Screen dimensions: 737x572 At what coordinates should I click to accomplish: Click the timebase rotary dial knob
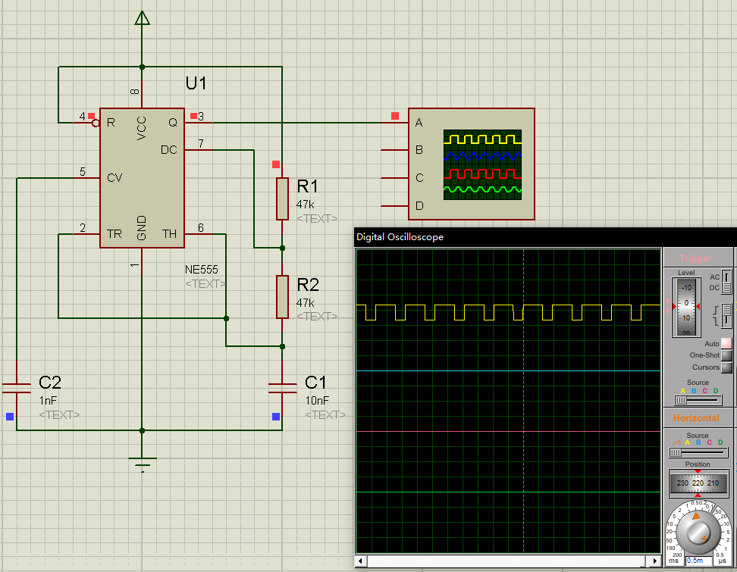pyautogui.click(x=697, y=533)
